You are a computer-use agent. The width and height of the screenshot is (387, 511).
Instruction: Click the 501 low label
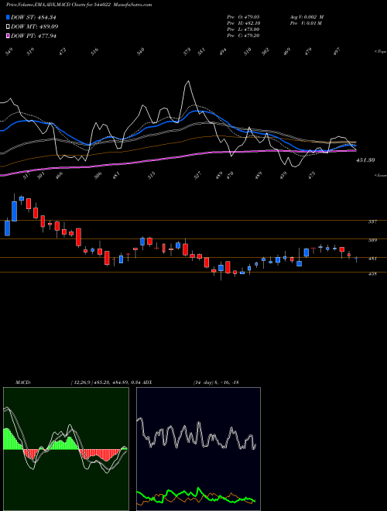41,176
